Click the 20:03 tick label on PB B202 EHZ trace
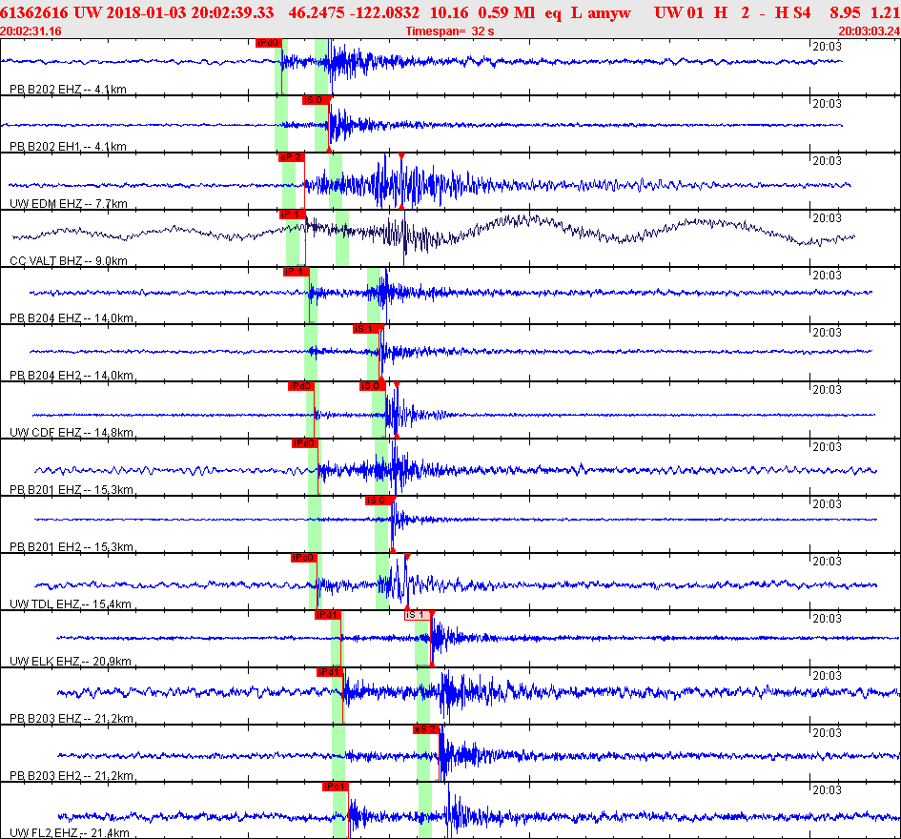The width and height of the screenshot is (901, 839). tap(827, 47)
